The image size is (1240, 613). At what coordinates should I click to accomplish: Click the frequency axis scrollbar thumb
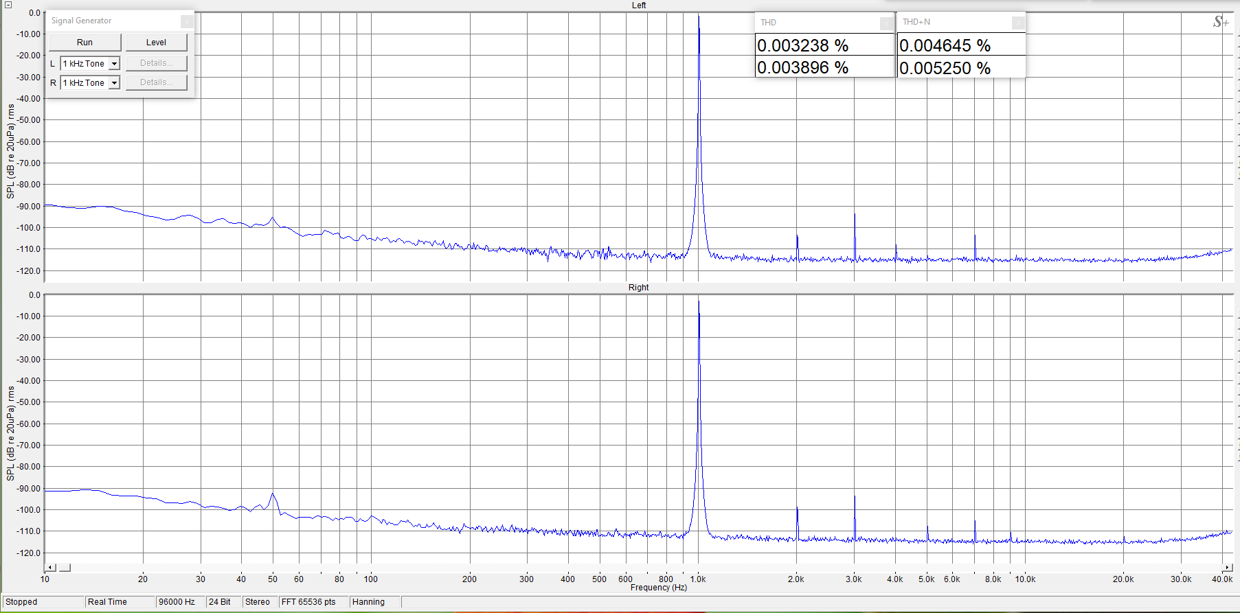(x=65, y=568)
